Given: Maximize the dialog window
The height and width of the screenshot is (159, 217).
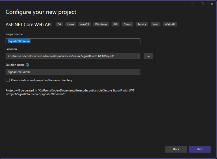Looking at the screenshot, I should (202, 4).
